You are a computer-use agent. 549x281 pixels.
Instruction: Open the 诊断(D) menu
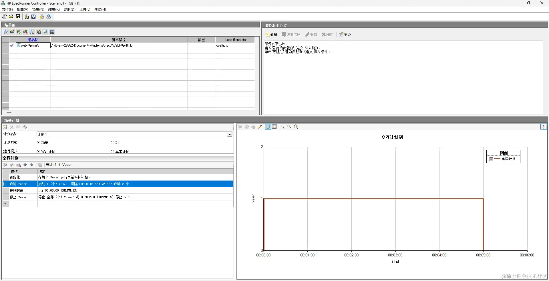coord(69,9)
